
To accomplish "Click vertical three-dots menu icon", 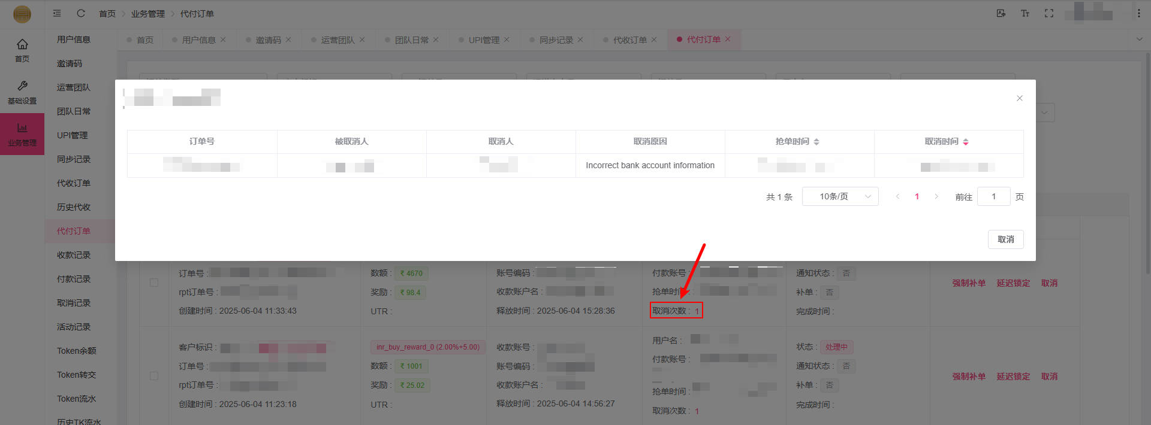I will click(x=1138, y=13).
